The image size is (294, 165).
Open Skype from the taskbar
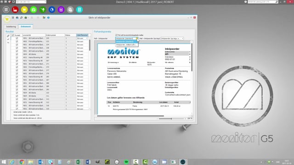tap(50, 162)
